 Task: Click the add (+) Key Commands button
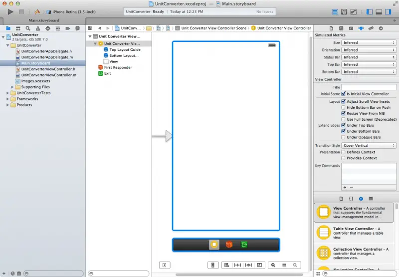(345, 187)
